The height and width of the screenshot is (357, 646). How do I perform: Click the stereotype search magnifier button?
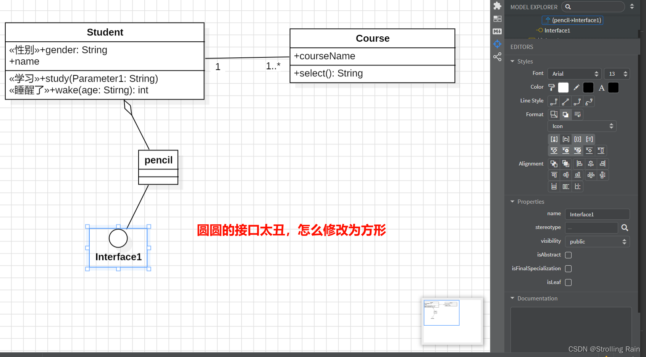625,227
